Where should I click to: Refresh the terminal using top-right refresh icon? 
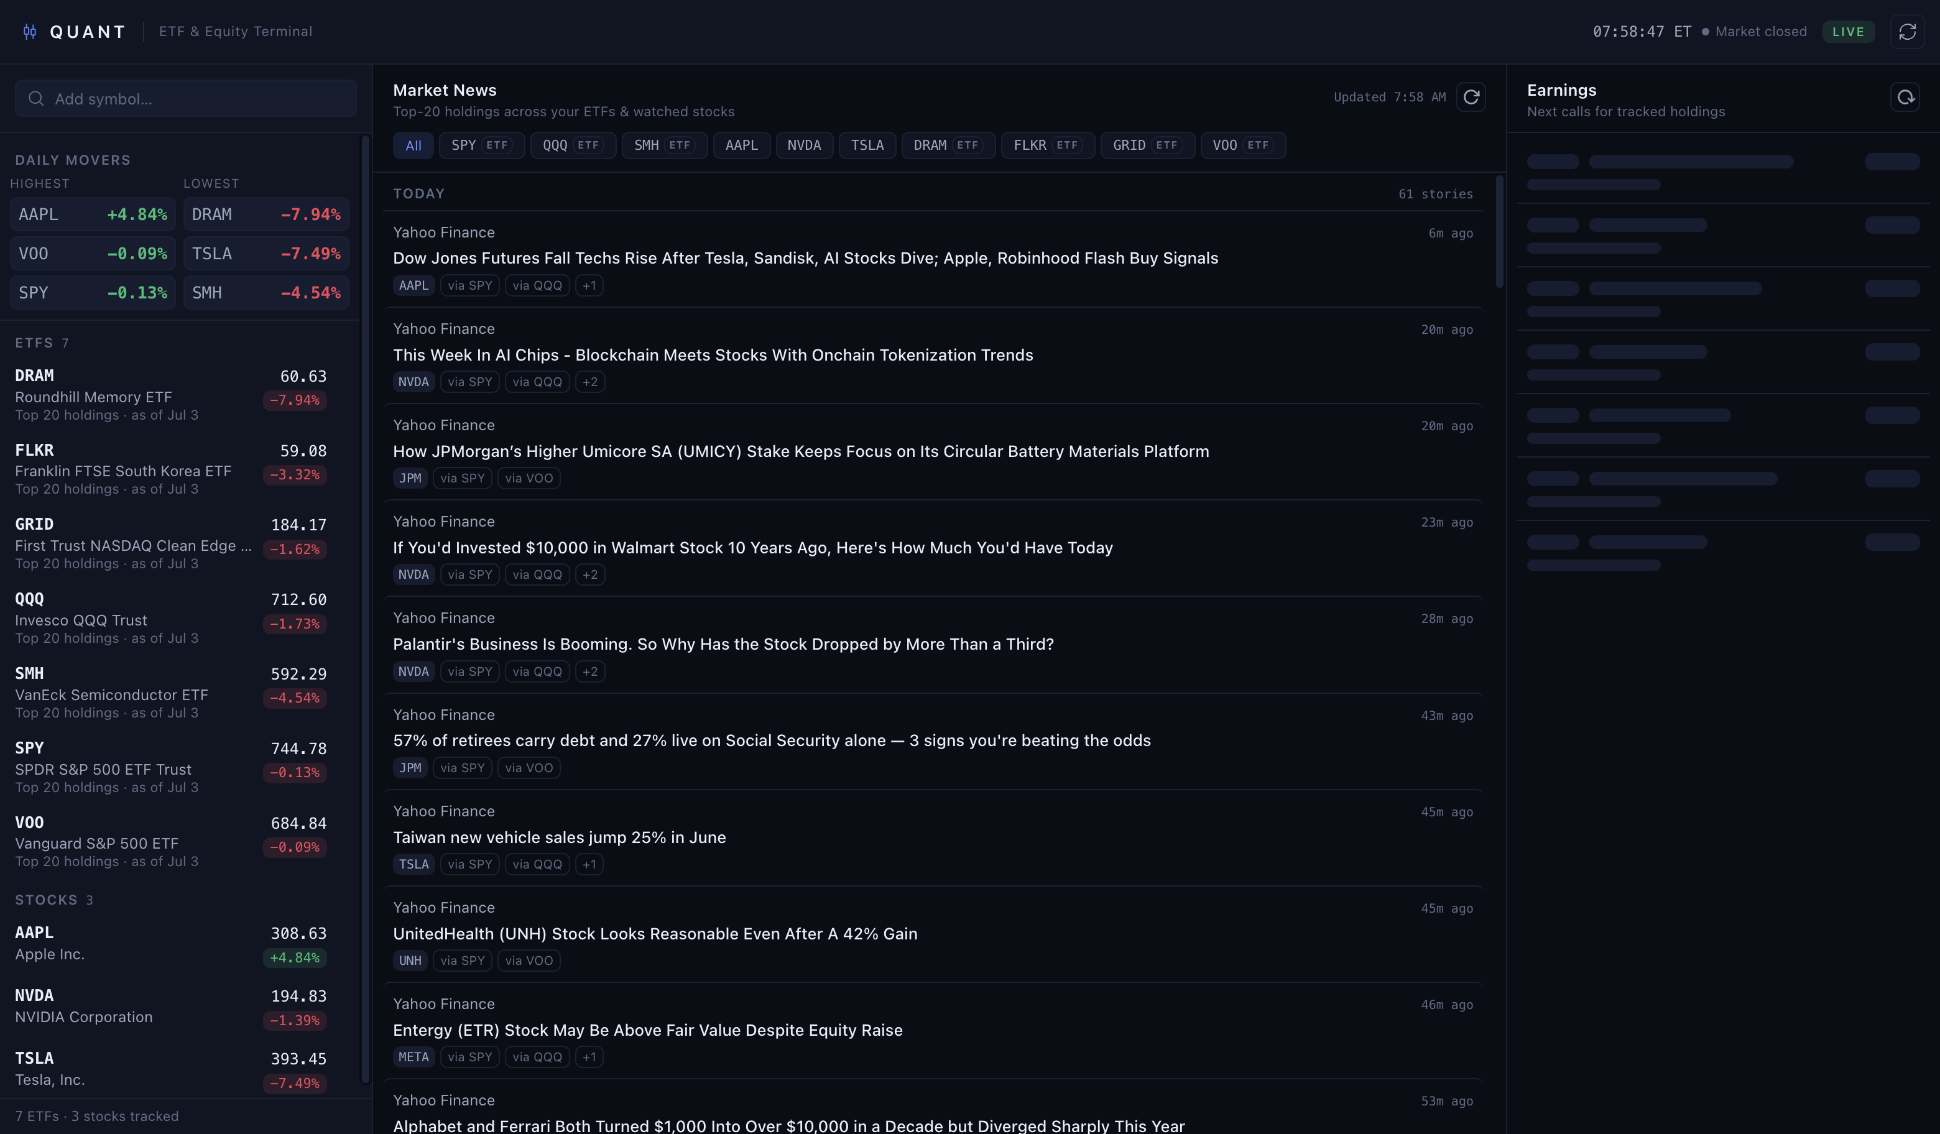[x=1907, y=32]
